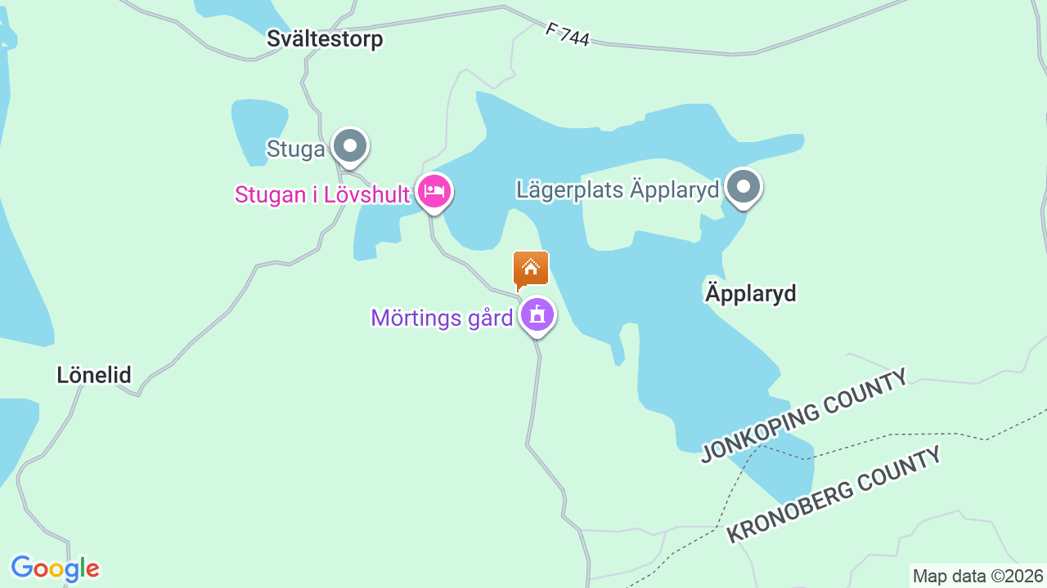1047x588 pixels.
Task: Click the Lägerplats Äpplaryd text label
Action: pyautogui.click(x=618, y=189)
